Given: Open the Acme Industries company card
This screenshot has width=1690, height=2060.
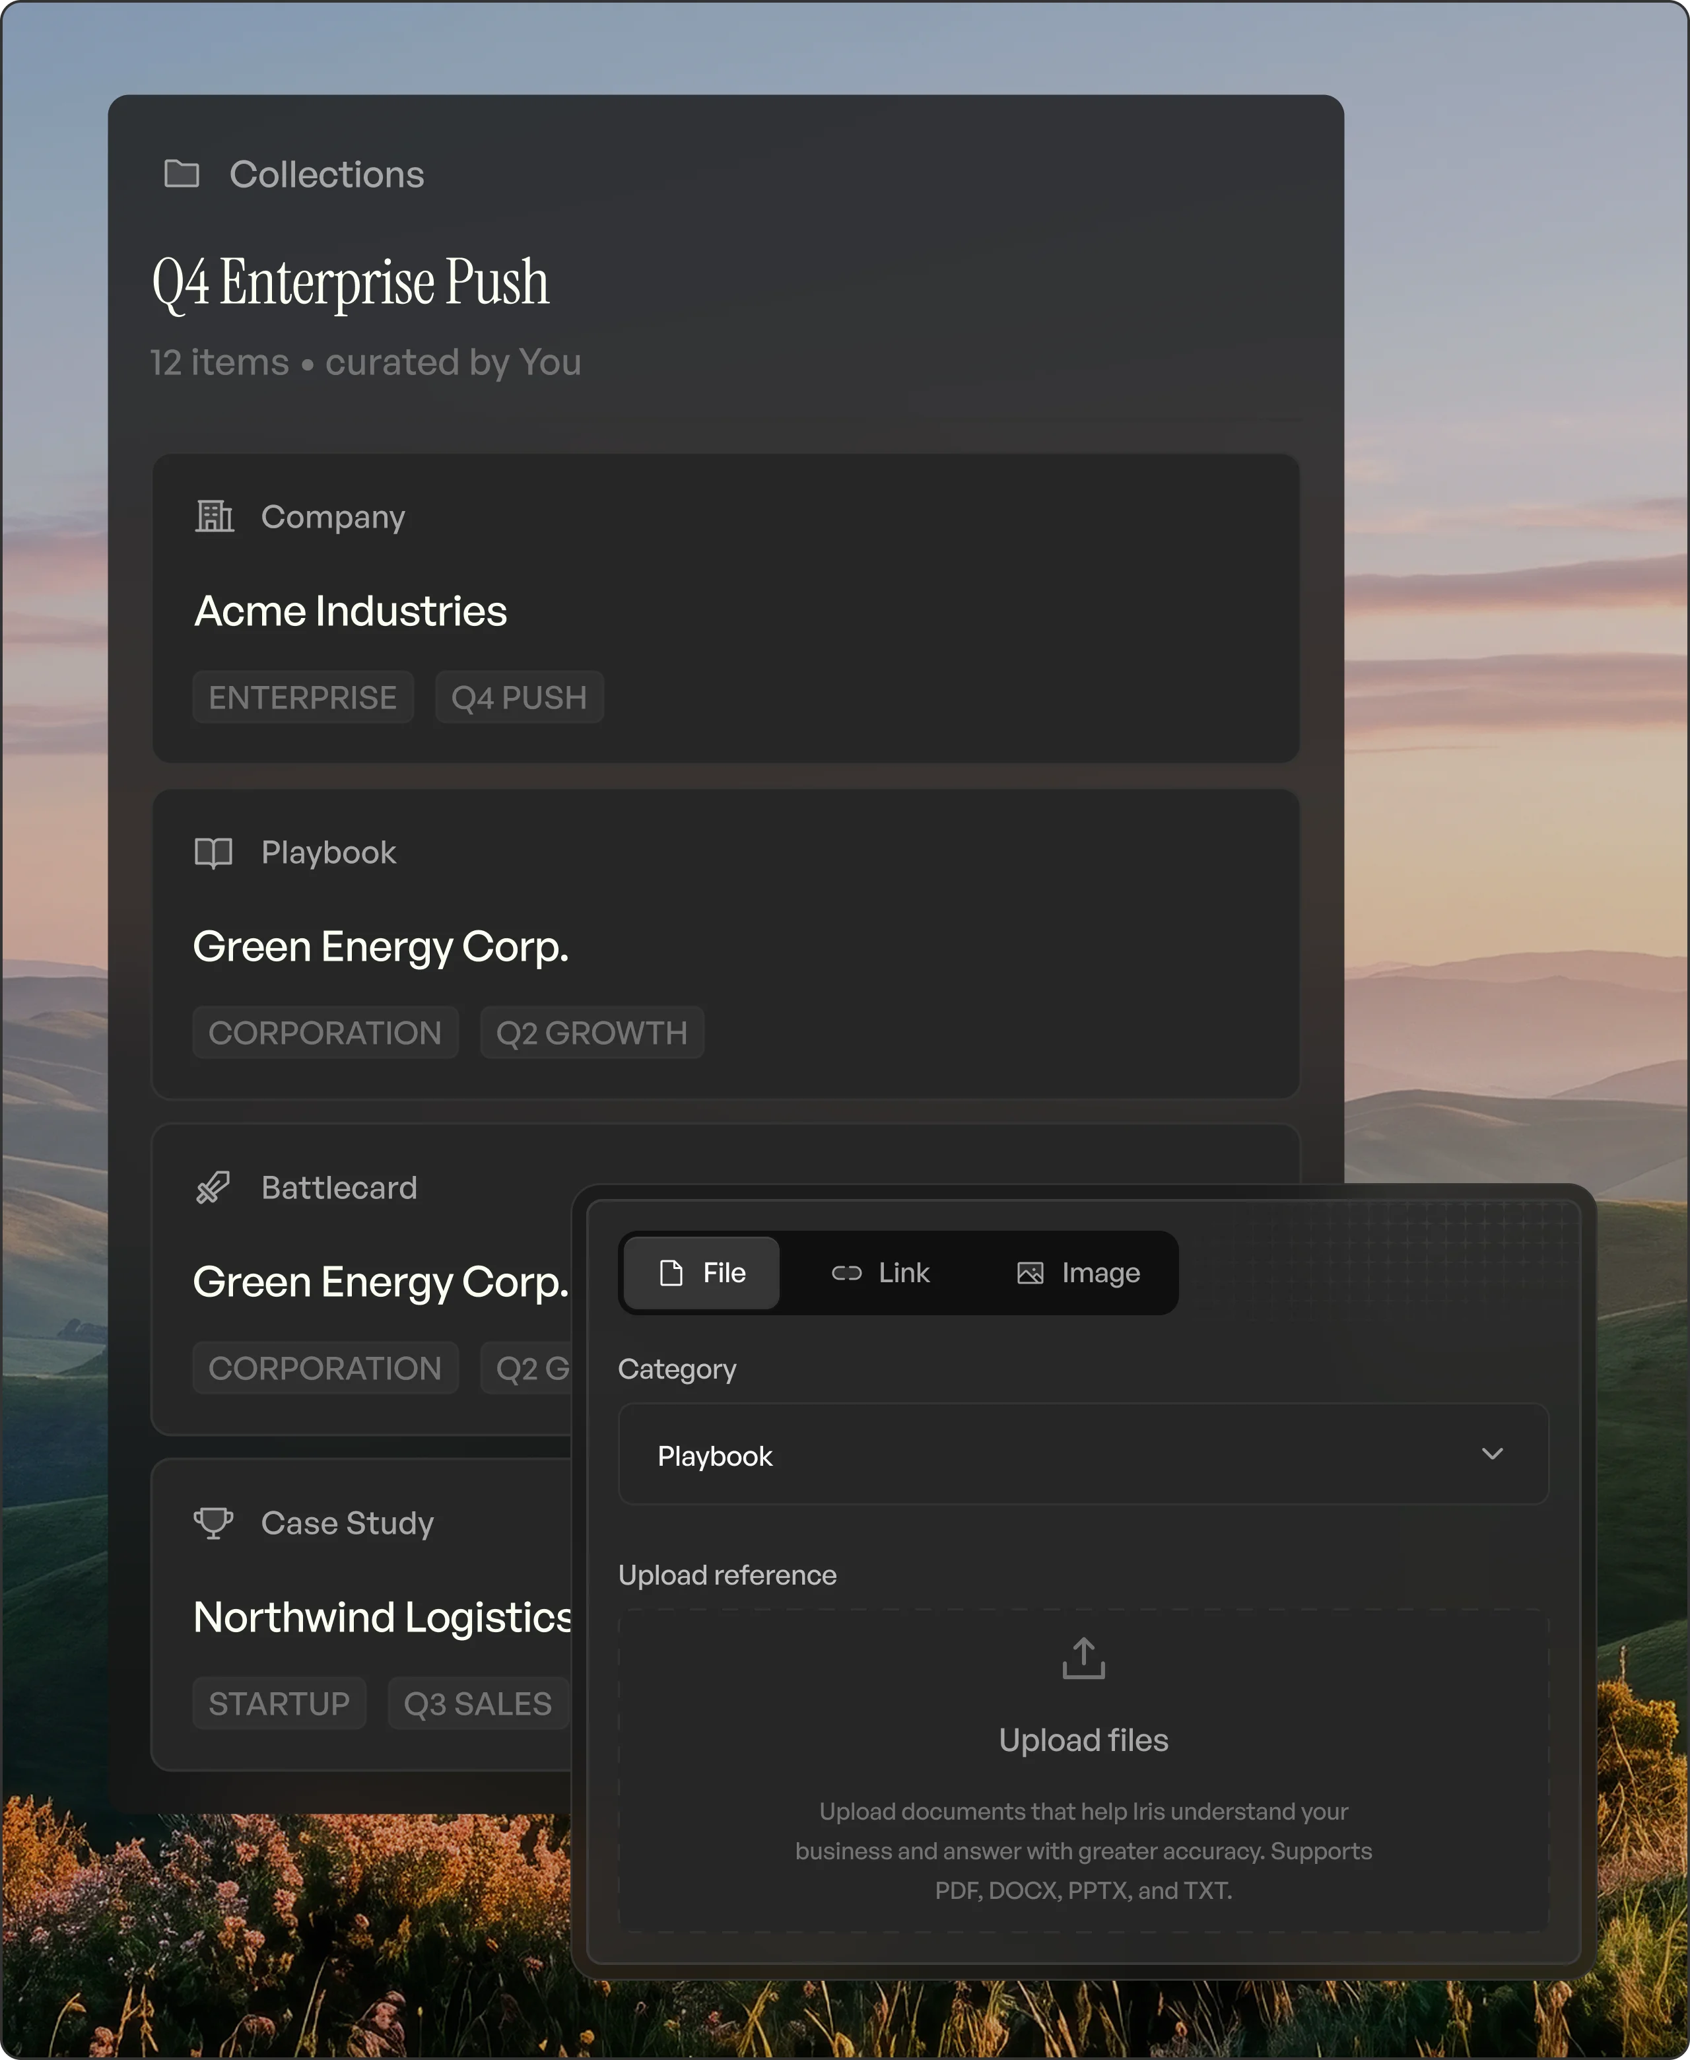Looking at the screenshot, I should point(726,609).
